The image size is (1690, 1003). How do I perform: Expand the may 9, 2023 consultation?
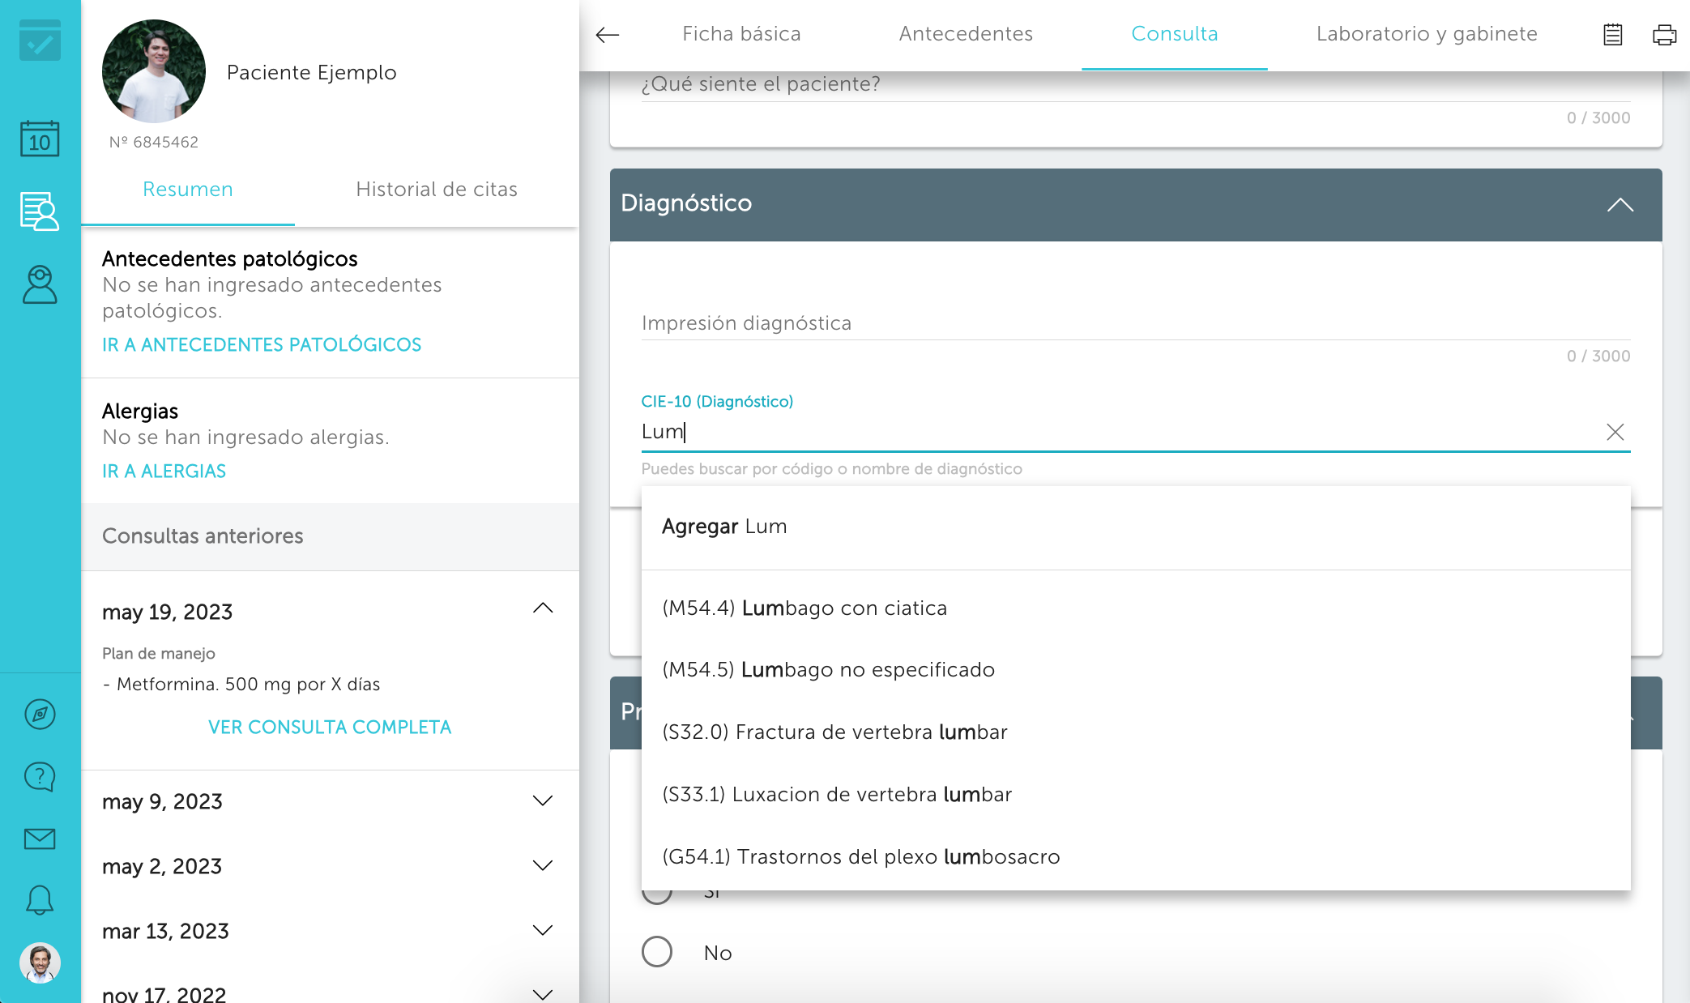point(543,800)
